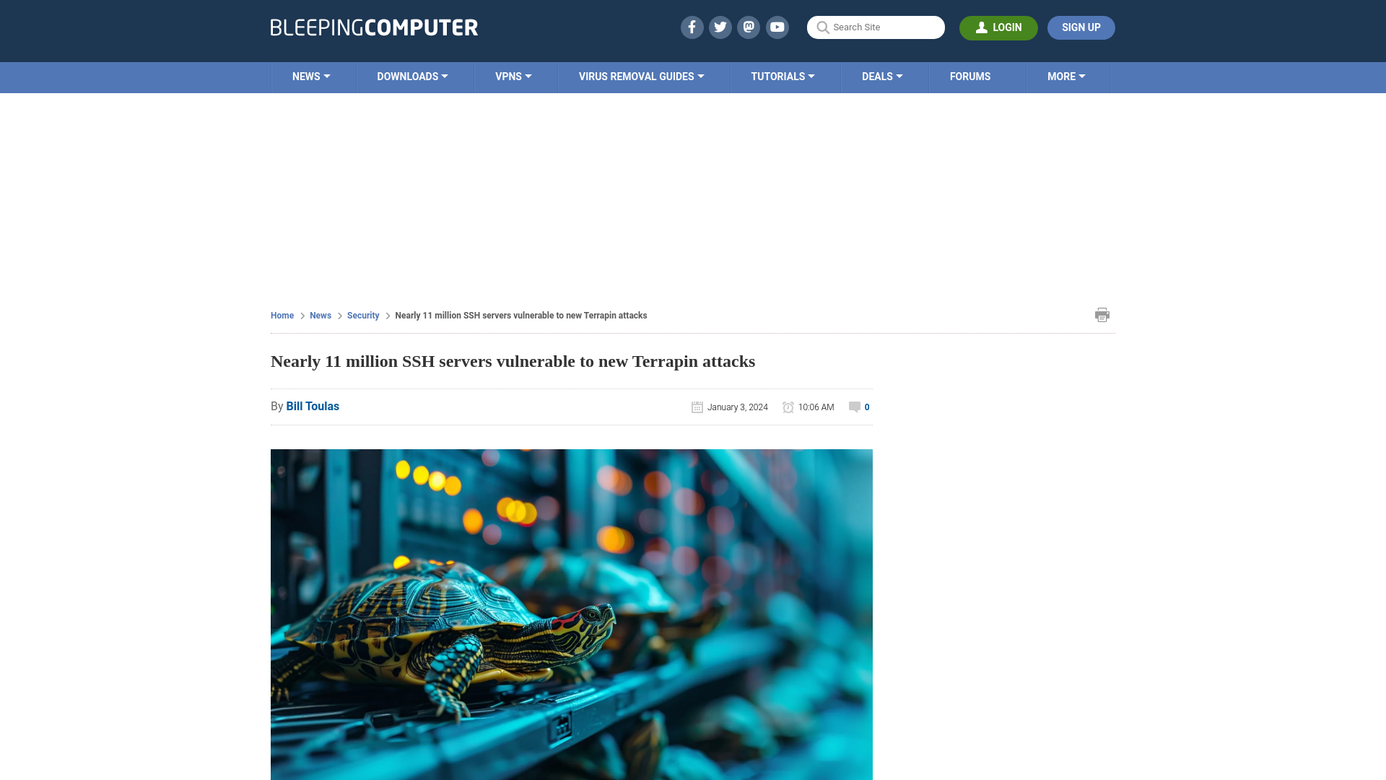Expand the NEWS dropdown menu
This screenshot has height=780, width=1386.
(311, 76)
